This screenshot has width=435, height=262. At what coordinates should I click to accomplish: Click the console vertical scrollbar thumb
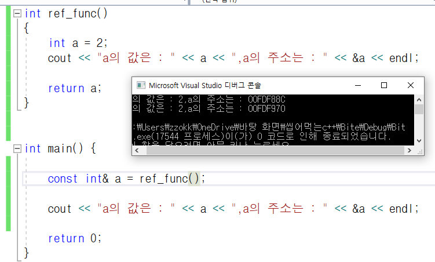click(419, 110)
